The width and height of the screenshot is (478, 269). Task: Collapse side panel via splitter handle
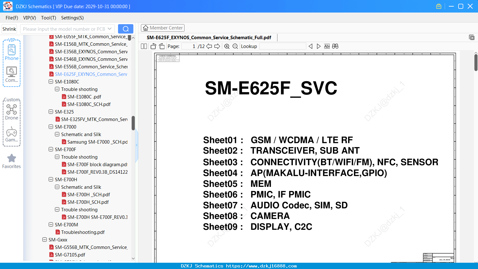pos(137,145)
